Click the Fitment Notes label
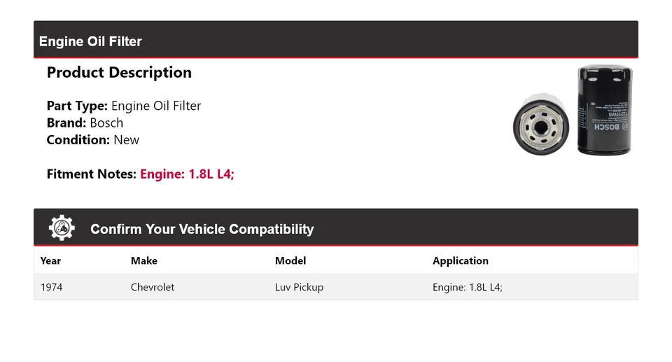Image resolution: width=672 pixels, height=362 pixels. coord(91,174)
